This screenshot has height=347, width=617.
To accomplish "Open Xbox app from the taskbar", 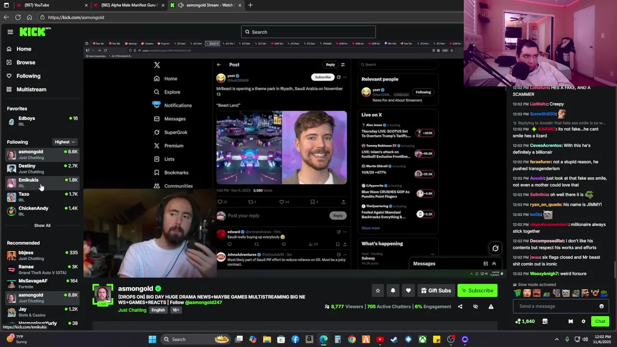I will coord(422,339).
